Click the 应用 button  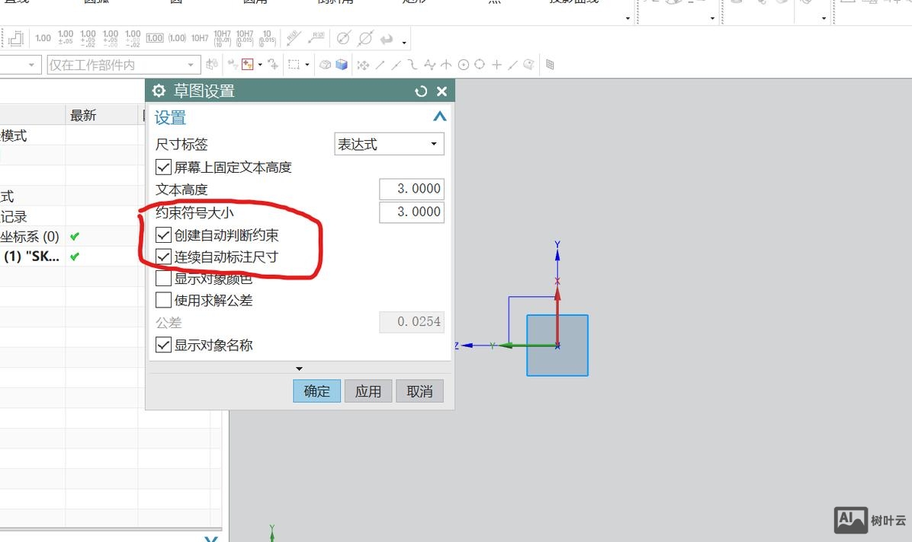click(368, 391)
